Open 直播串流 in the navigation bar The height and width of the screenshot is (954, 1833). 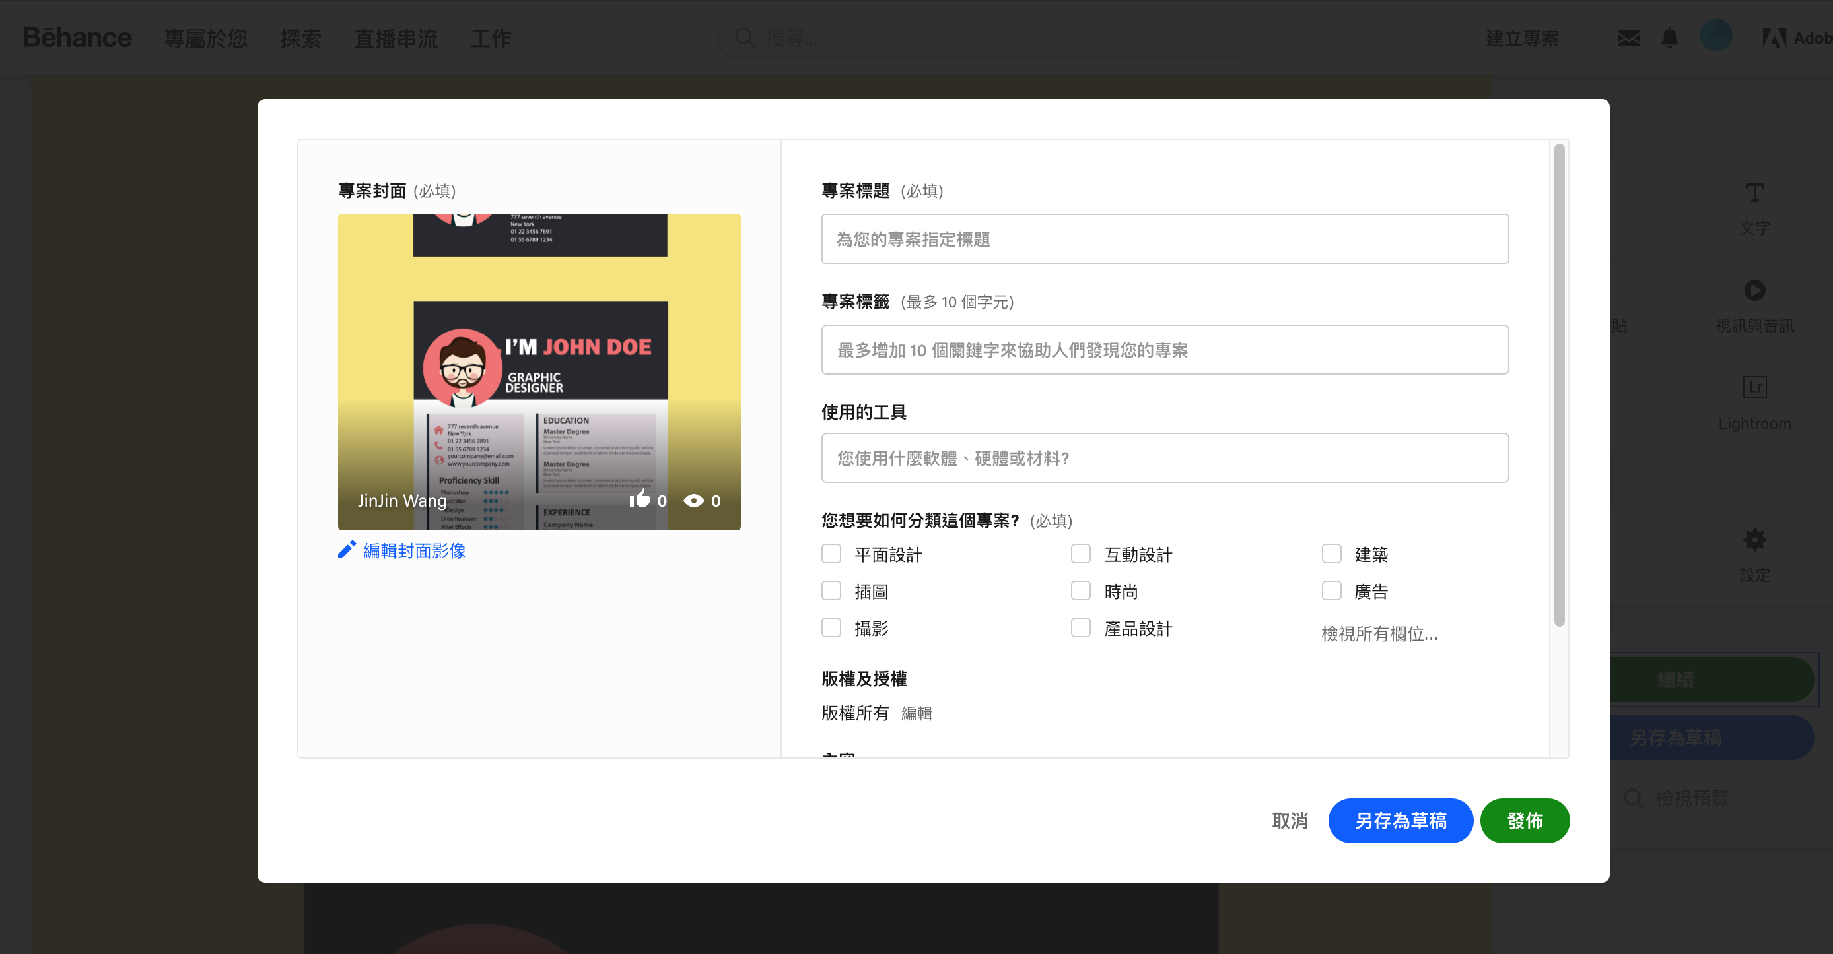pyautogui.click(x=396, y=38)
